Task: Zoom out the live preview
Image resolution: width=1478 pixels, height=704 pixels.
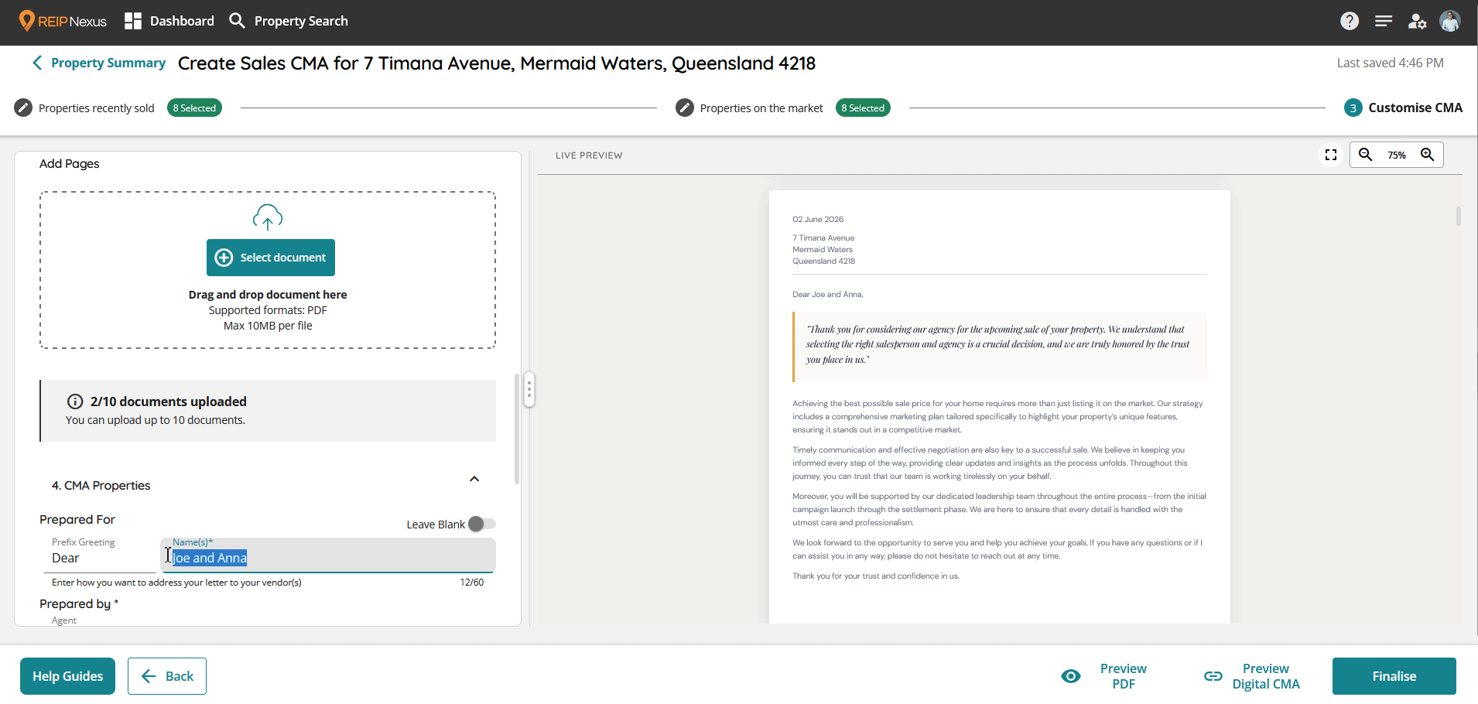Action: pyautogui.click(x=1366, y=155)
